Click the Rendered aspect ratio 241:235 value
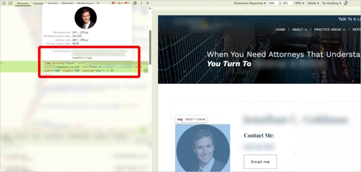 (77, 36)
